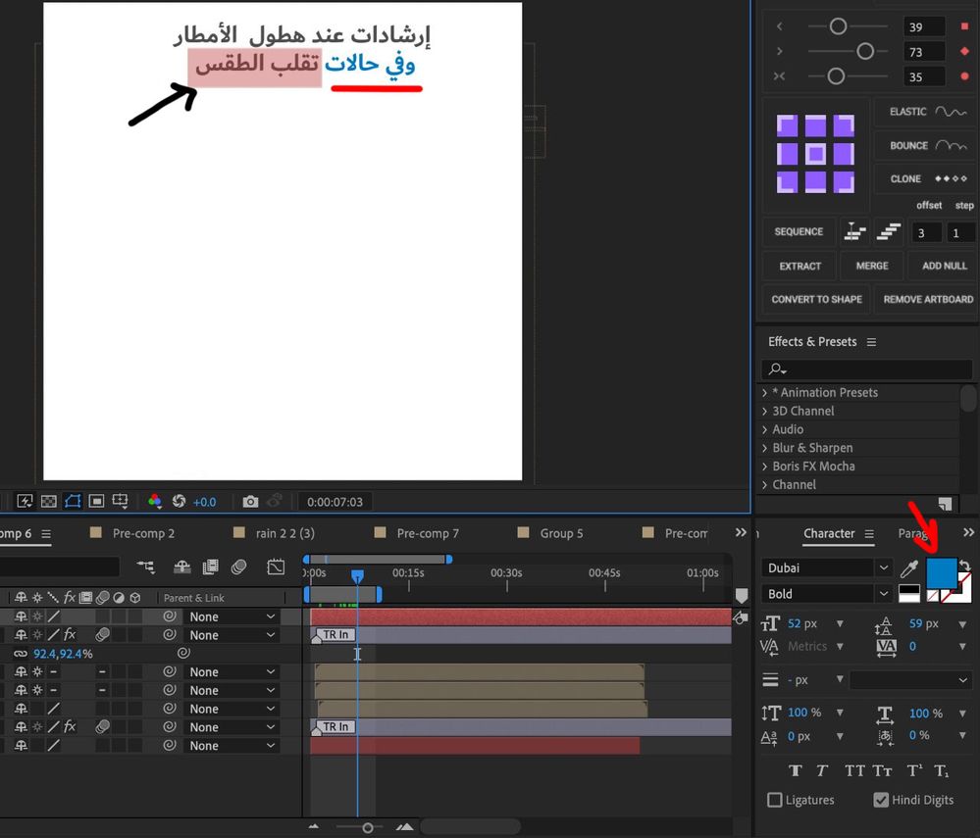Click the slider handle beside value 73
The width and height of the screenshot is (980, 838).
pyautogui.click(x=865, y=51)
